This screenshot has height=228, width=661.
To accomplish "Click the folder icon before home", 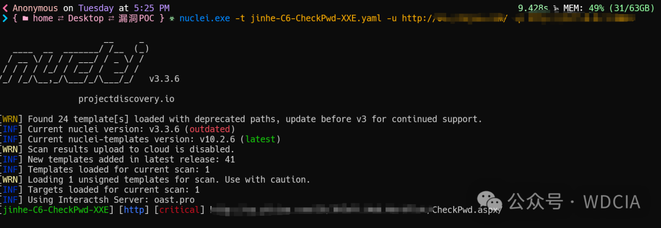I will 25,18.
